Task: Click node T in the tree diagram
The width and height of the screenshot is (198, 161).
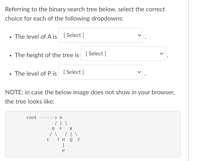Action: [x=58, y=140]
